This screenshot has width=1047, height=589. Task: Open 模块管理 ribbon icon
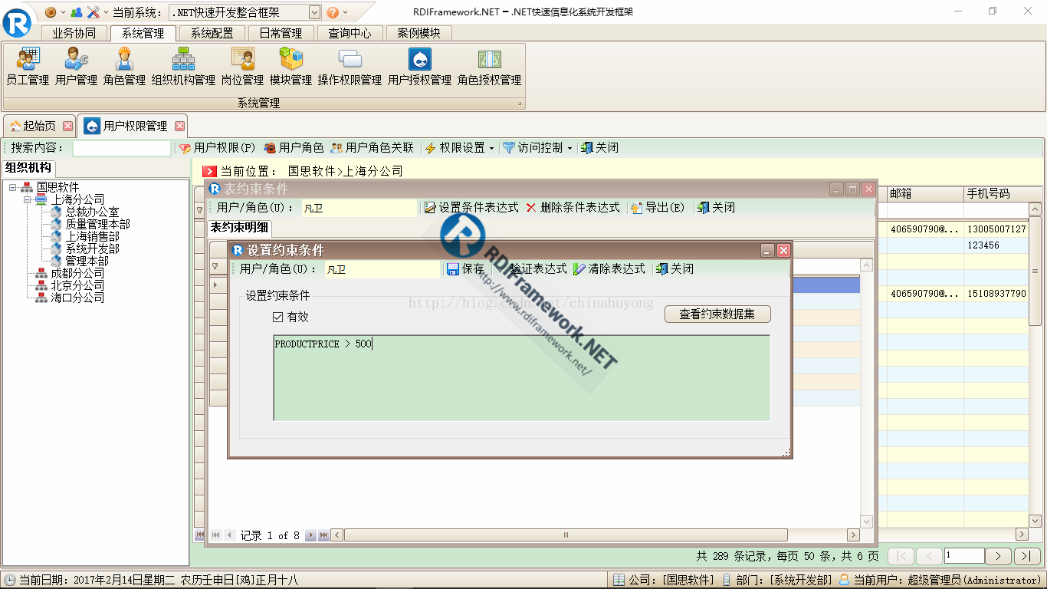[x=290, y=67]
